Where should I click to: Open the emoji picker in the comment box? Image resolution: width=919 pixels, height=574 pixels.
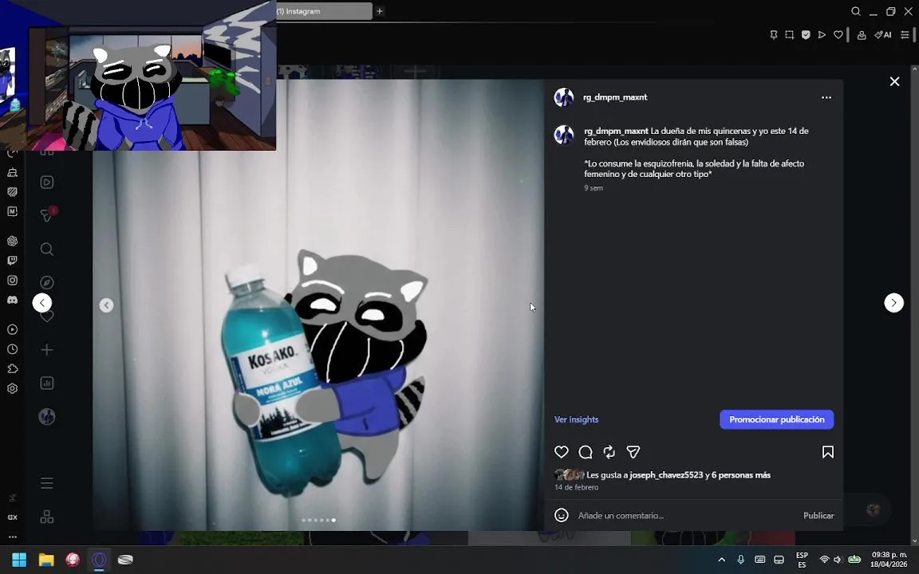(561, 515)
